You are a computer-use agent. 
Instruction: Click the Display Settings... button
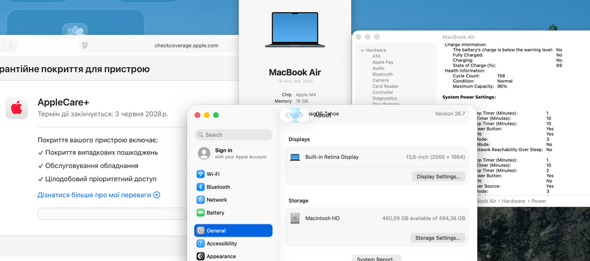point(439,176)
